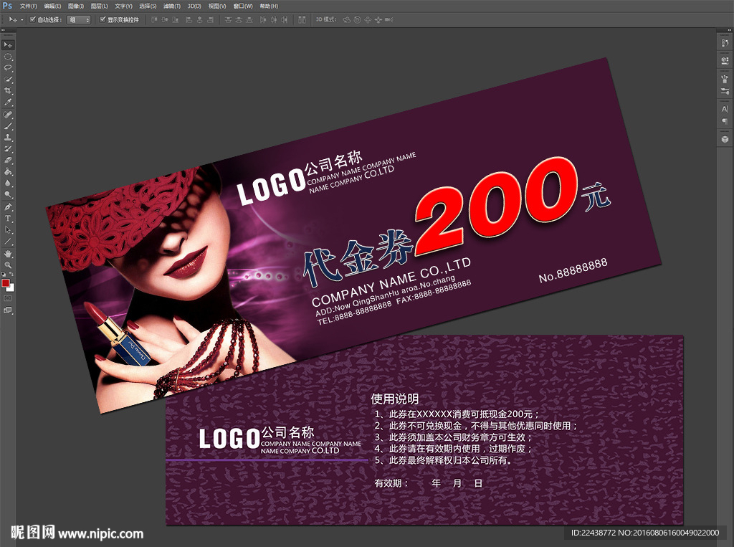This screenshot has width=734, height=547.
Task: Open the 选择(S) menu
Action: coord(148,6)
